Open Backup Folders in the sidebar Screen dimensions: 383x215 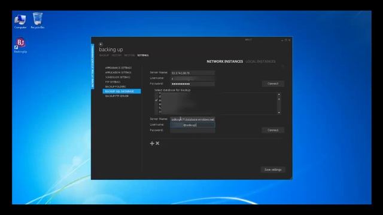coord(115,87)
